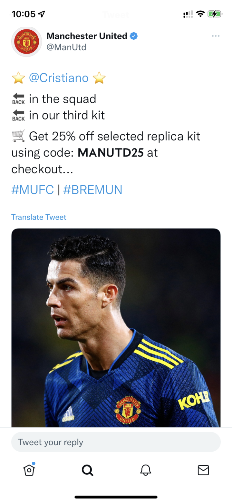Tap the battery status icon
The image size is (232, 503).
point(215,14)
